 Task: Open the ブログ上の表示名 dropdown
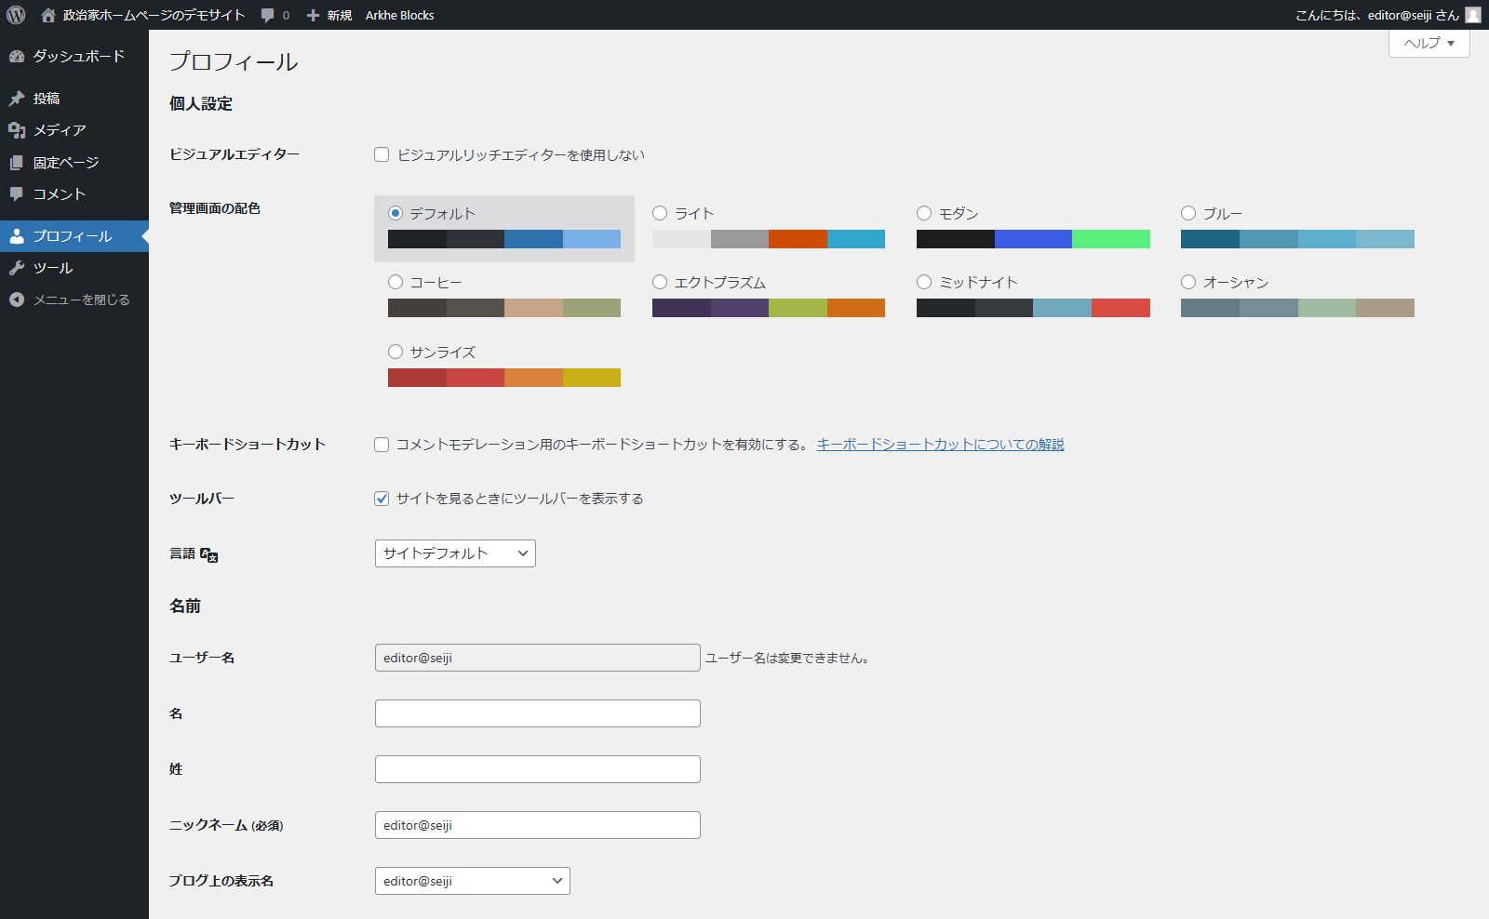coord(473,881)
